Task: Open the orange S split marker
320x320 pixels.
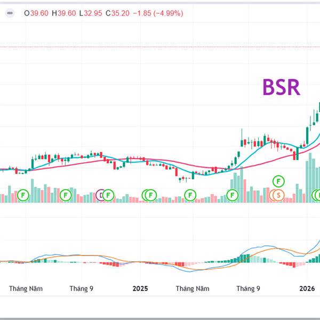Action: tap(278, 195)
